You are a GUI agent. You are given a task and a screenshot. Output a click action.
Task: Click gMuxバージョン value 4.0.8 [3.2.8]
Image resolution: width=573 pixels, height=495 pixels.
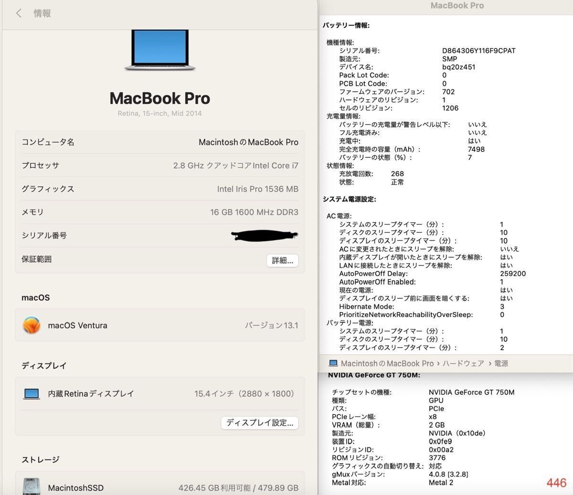click(x=448, y=474)
